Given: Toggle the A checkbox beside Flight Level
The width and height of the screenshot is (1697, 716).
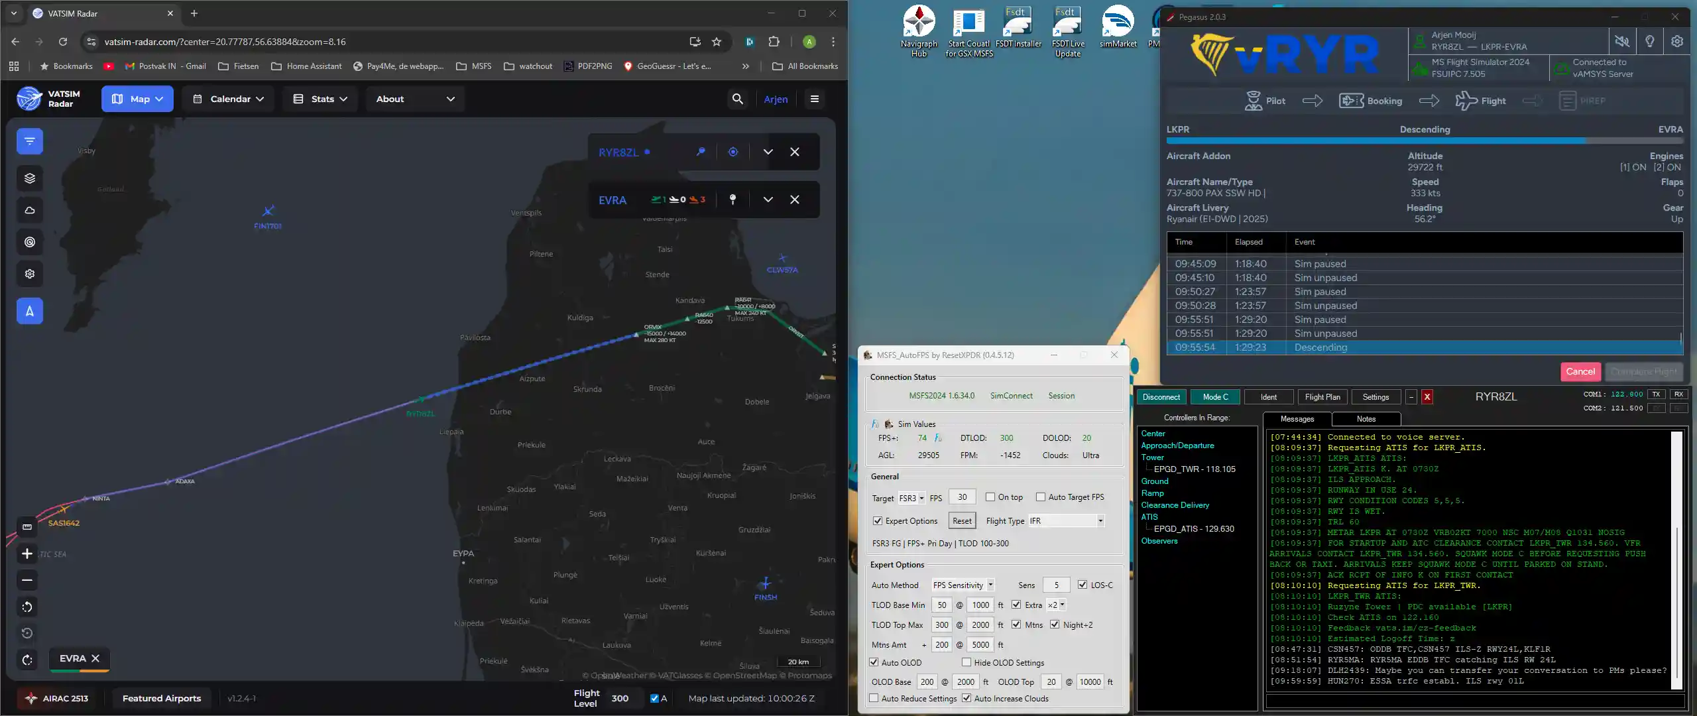Looking at the screenshot, I should click(x=654, y=698).
